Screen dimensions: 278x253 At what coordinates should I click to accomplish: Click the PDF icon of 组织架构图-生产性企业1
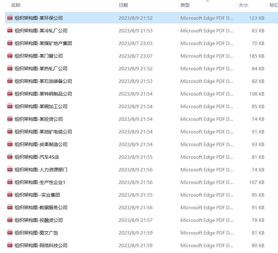tap(10, 182)
